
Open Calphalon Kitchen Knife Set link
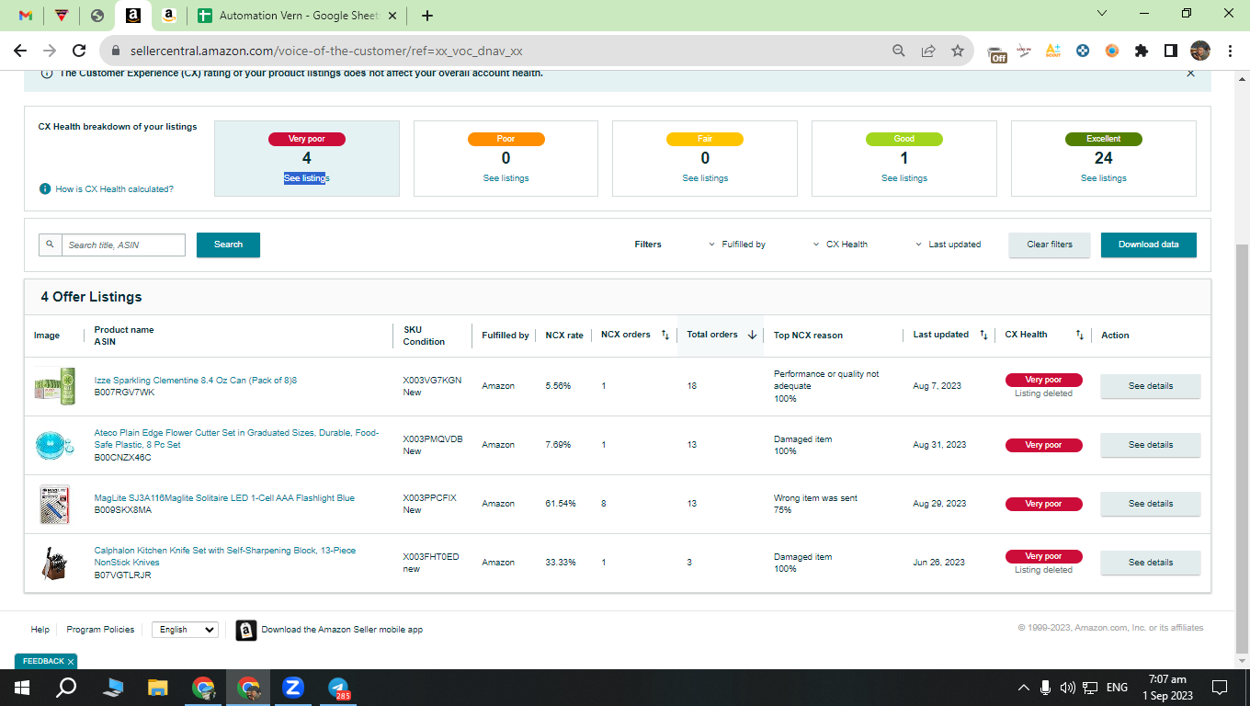[x=225, y=556]
